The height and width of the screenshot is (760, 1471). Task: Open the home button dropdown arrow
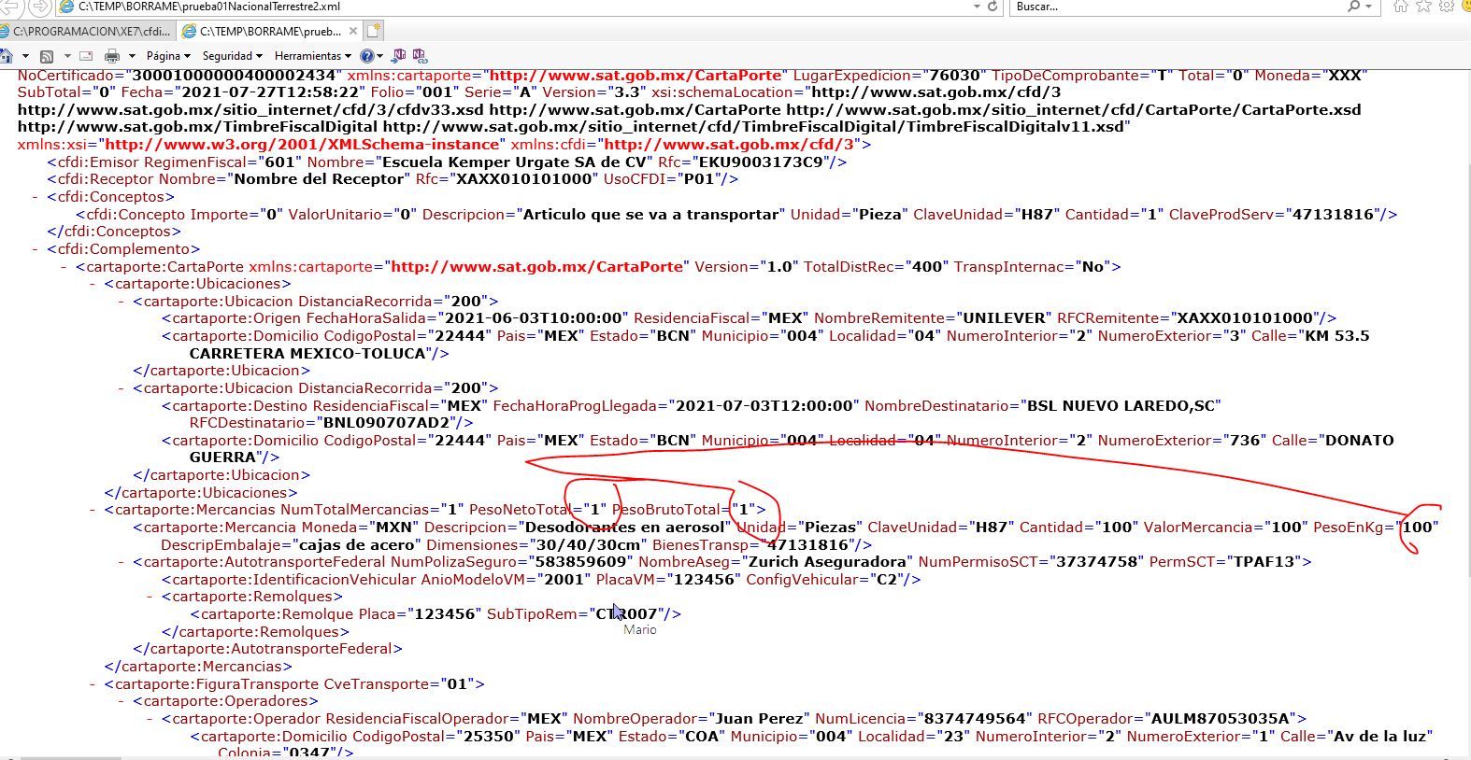25,56
